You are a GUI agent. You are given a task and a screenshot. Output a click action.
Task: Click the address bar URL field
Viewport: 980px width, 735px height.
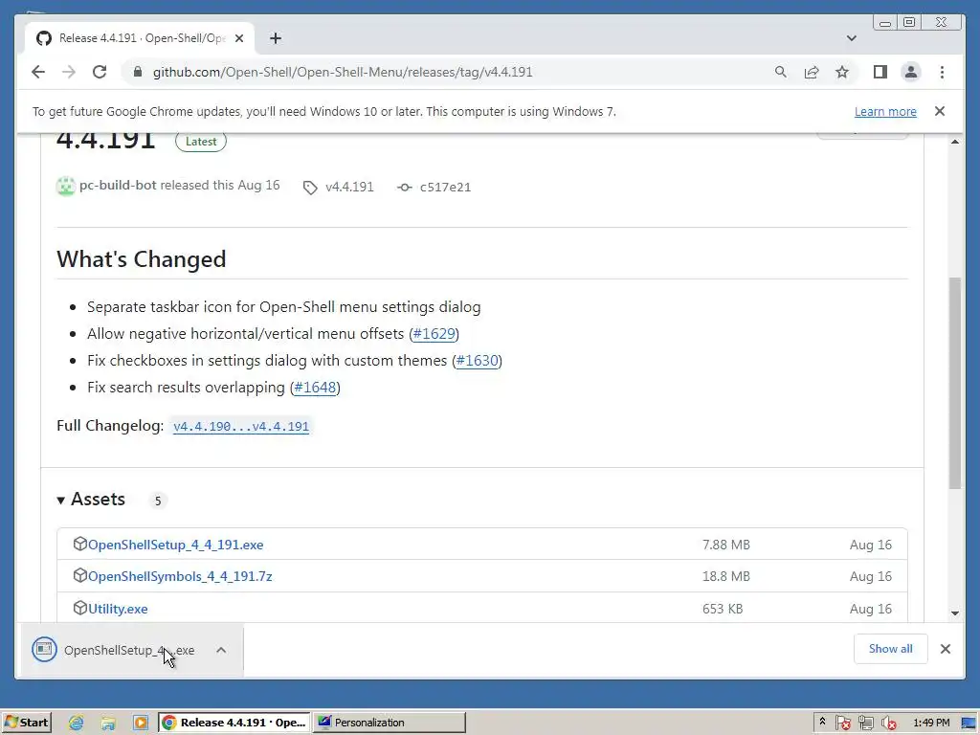(343, 72)
